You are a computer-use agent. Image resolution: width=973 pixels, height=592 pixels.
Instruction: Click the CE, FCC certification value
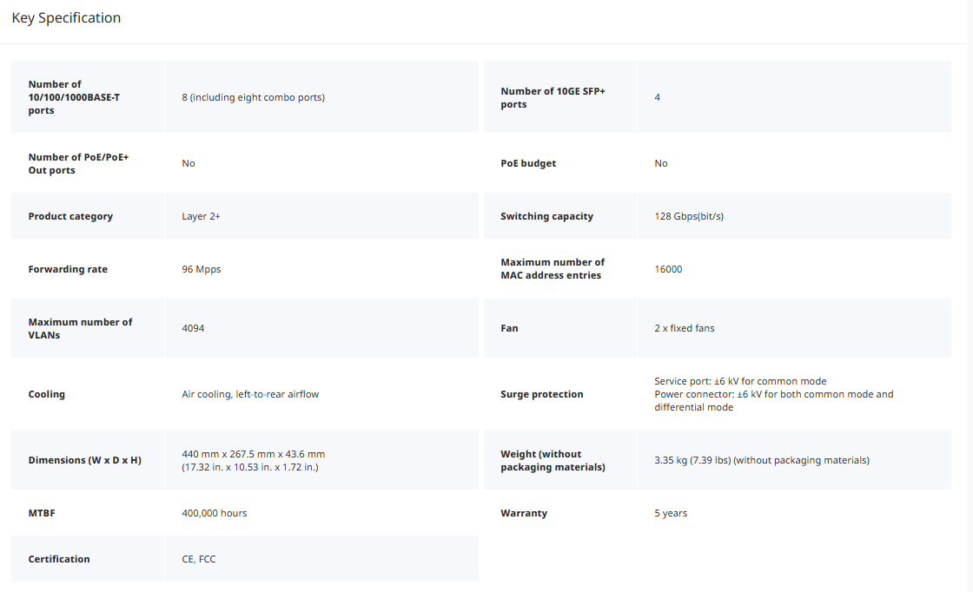[x=199, y=559]
